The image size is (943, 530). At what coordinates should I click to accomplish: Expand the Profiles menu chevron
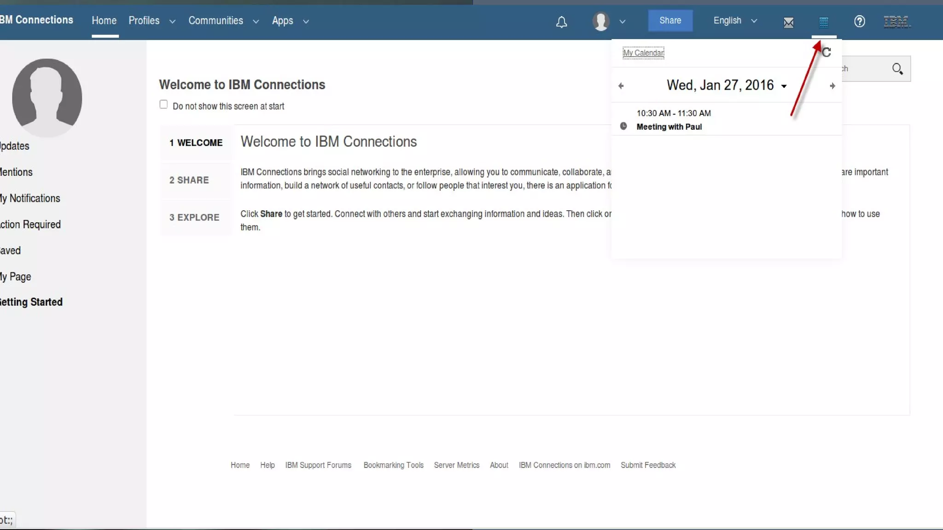[172, 21]
